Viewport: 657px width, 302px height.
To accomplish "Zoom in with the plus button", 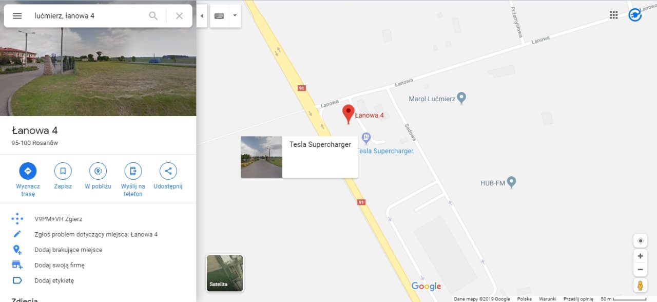I will [x=640, y=256].
